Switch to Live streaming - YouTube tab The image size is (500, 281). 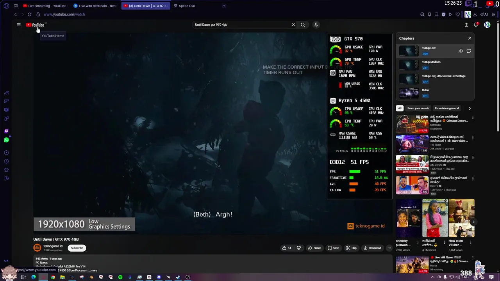(44, 6)
